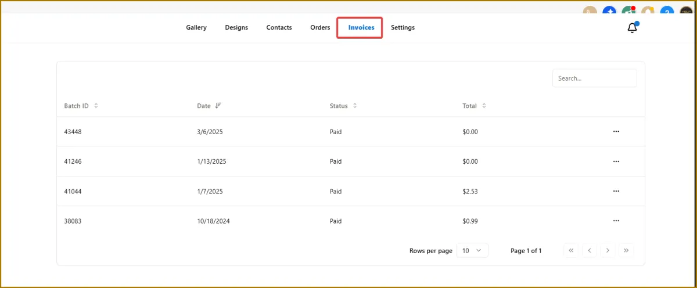Viewport: 697px width, 288px height.
Task: Open actions menu for batch 43448
Action: (616, 132)
